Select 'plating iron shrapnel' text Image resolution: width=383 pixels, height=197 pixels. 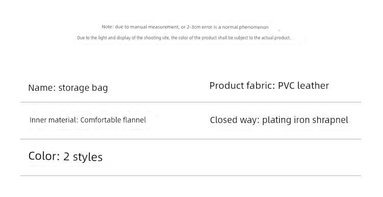coord(305,120)
